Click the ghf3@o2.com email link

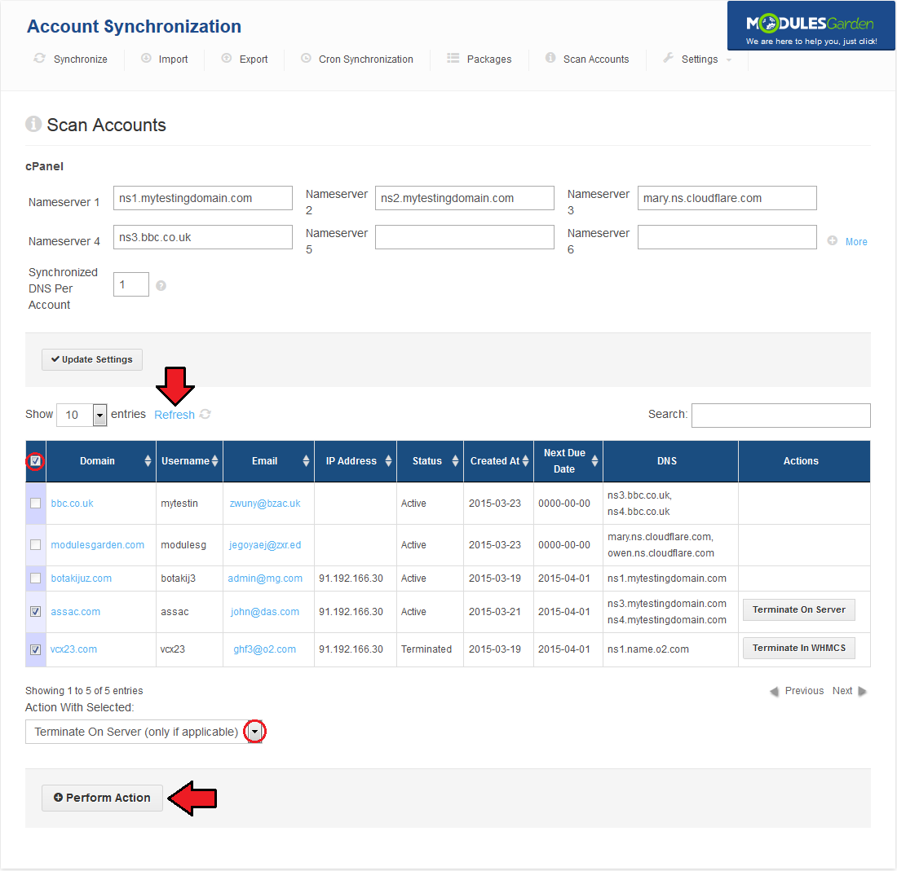265,650
